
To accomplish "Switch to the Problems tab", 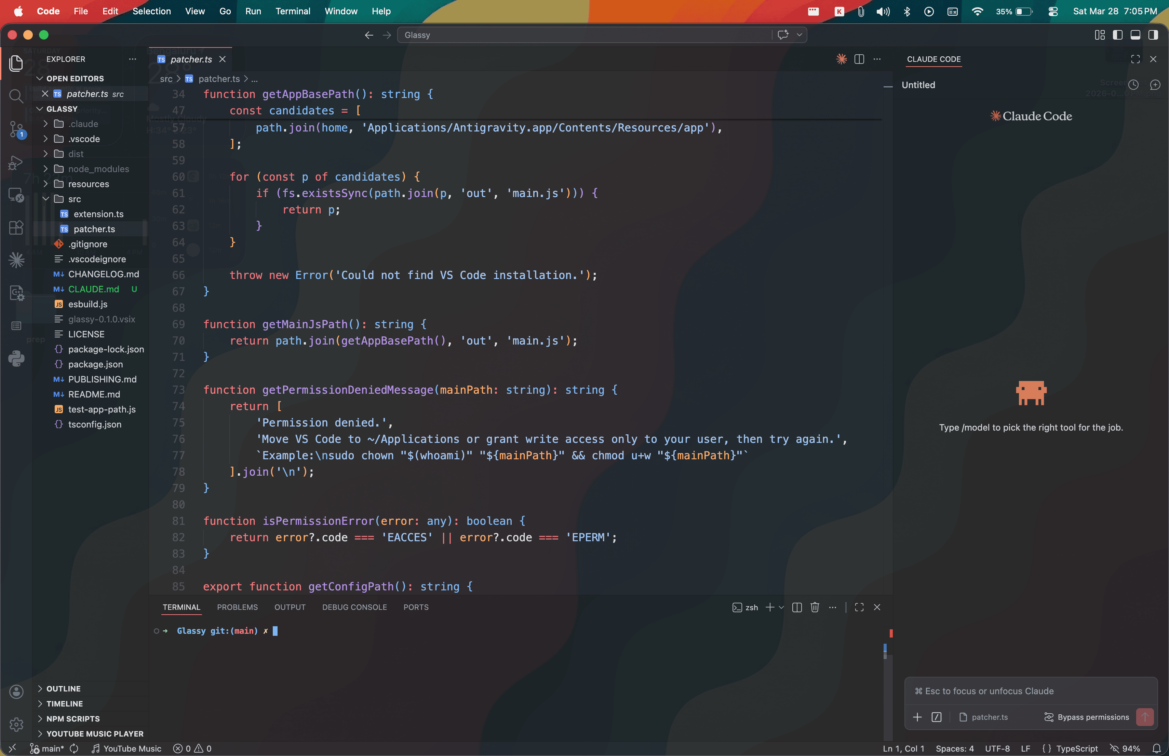I will tap(237, 607).
